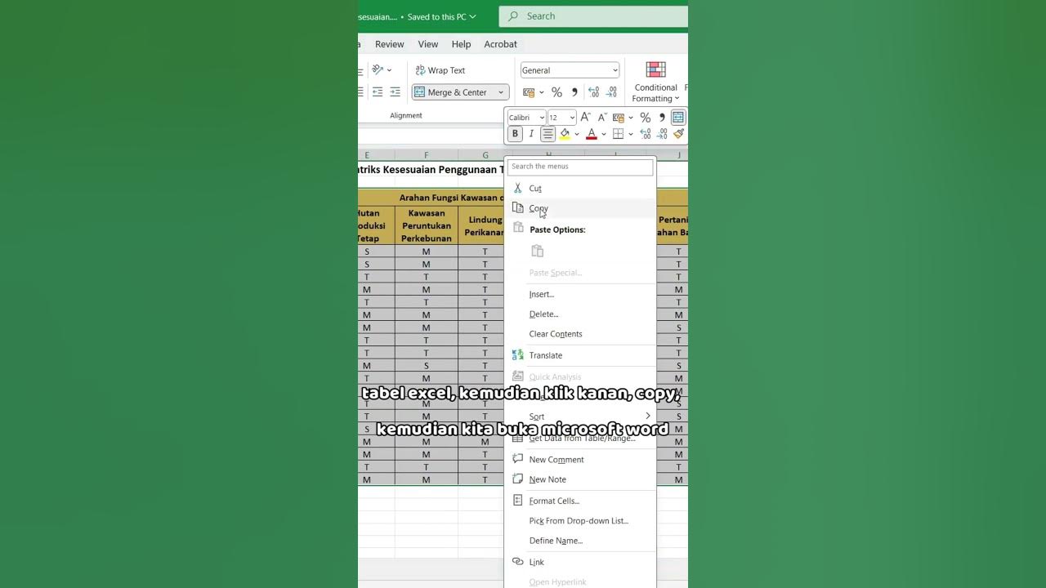Expand the Sort submenu arrow
Image resolution: width=1046 pixels, height=588 pixels.
pos(647,416)
